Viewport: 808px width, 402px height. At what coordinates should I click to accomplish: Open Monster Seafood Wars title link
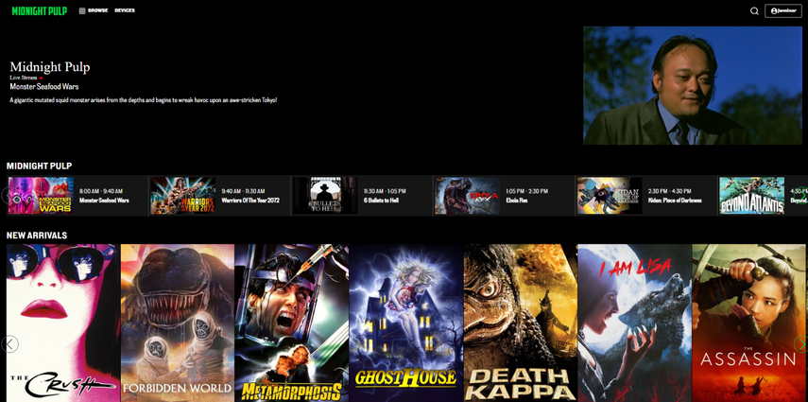[43, 87]
